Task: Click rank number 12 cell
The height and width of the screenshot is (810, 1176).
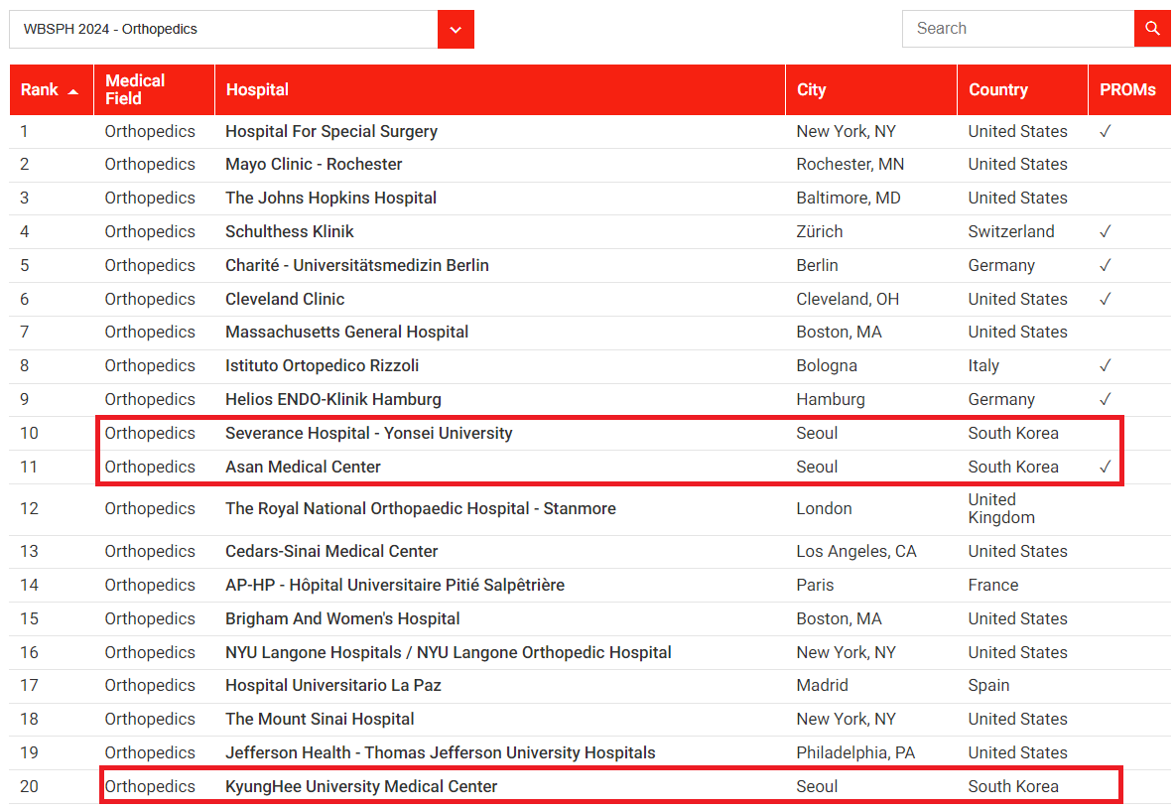Action: pyautogui.click(x=29, y=509)
